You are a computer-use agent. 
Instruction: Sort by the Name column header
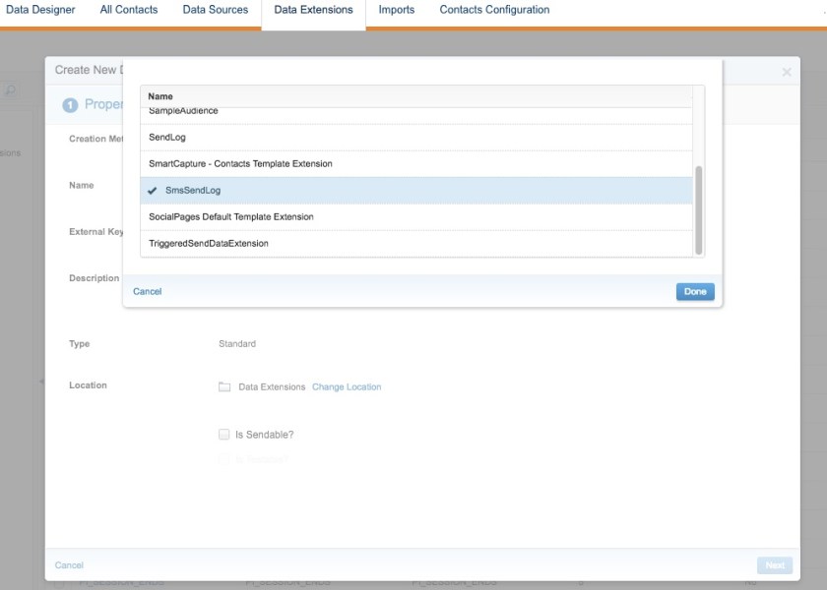click(160, 96)
